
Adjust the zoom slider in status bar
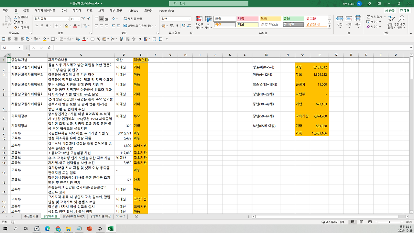pos(389,222)
